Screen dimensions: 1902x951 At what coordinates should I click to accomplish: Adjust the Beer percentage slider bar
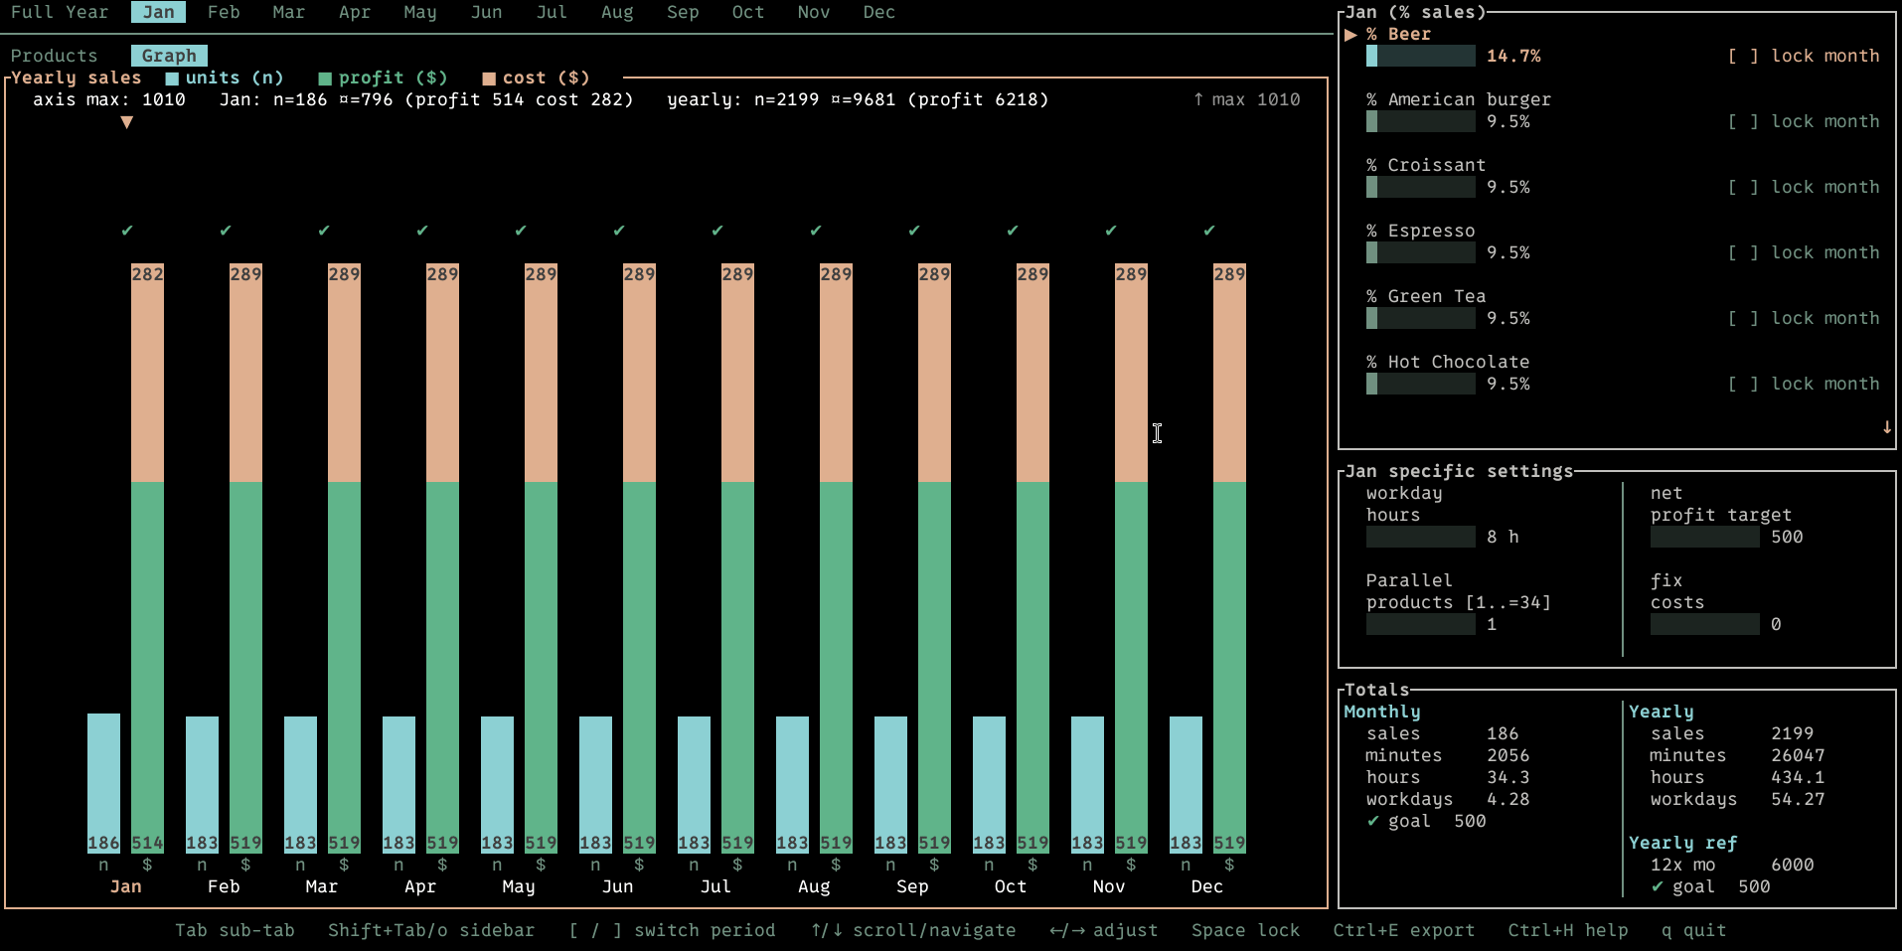[1421, 56]
